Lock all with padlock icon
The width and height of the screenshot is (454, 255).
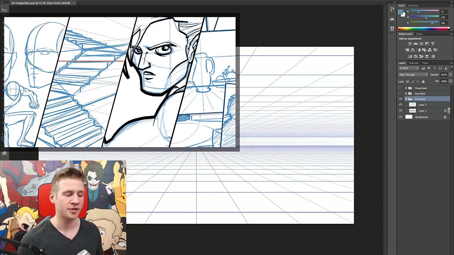pyautogui.click(x=423, y=81)
